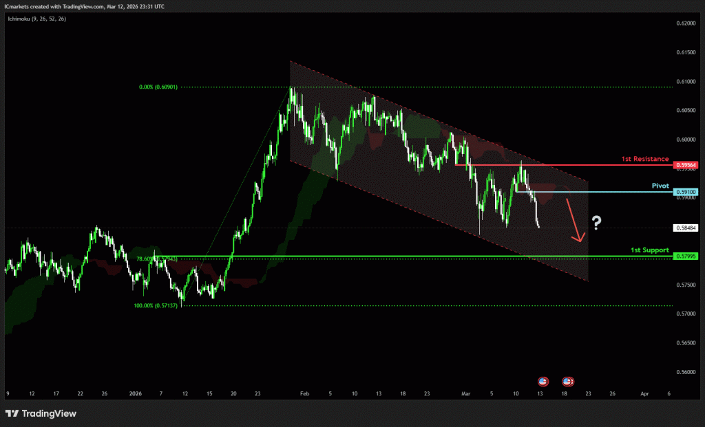This screenshot has width=705, height=427.
Task: Select the 1st Resistance text label
Action: click(644, 159)
